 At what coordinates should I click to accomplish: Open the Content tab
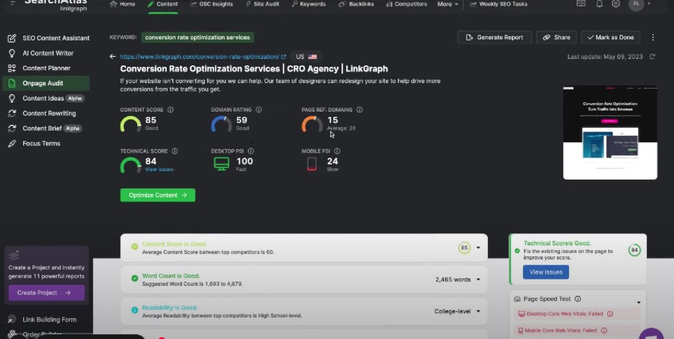[163, 4]
